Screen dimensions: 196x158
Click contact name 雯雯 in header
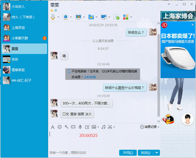pyautogui.click(x=55, y=5)
